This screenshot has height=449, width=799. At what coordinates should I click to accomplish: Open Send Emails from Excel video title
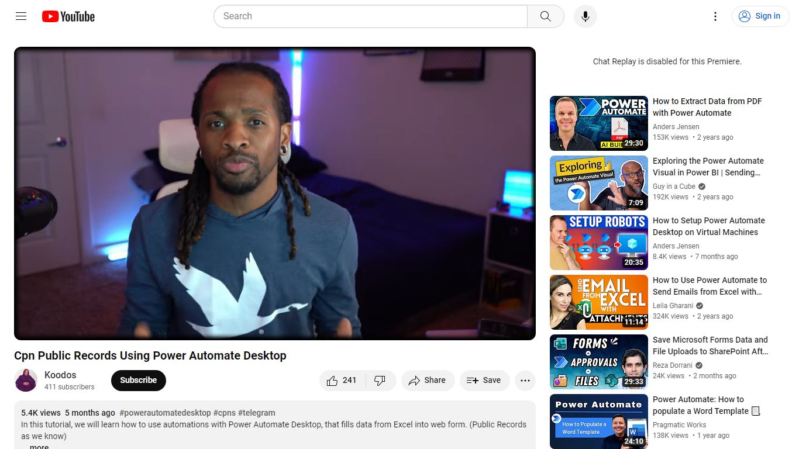pyautogui.click(x=710, y=286)
